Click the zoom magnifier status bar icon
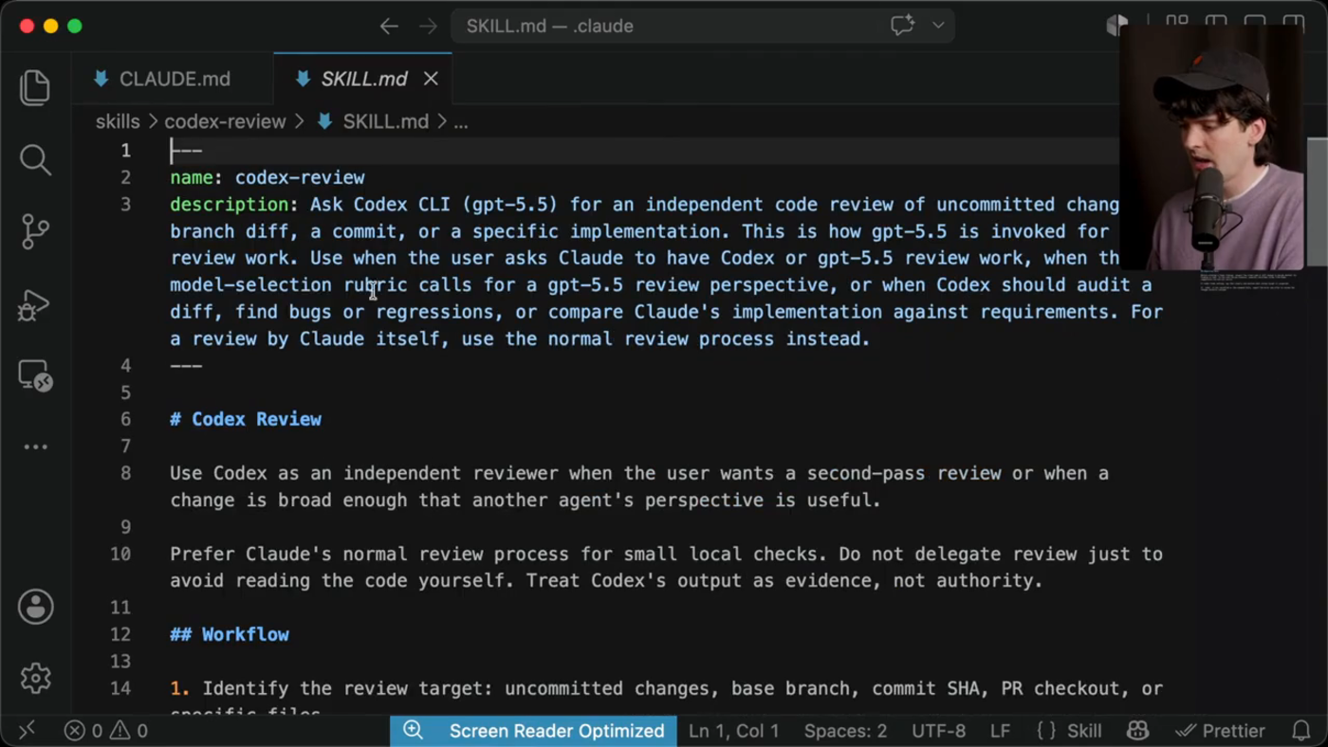 413,730
